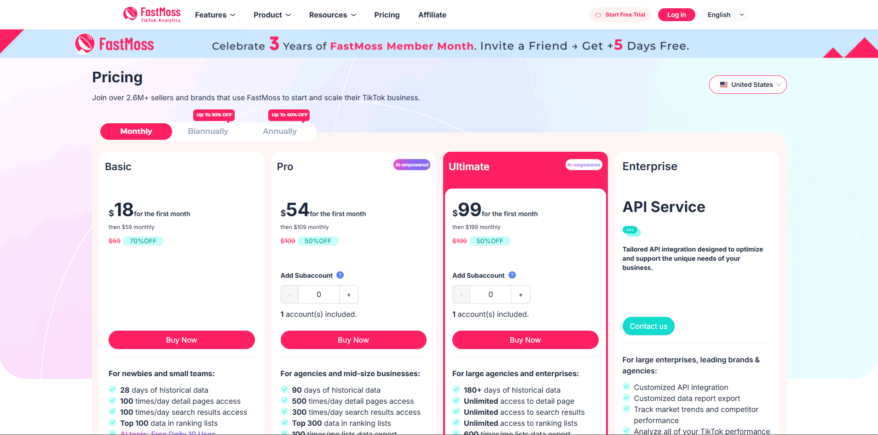Click the banner FastMoss logo
This screenshot has width=878, height=435.
(115, 44)
